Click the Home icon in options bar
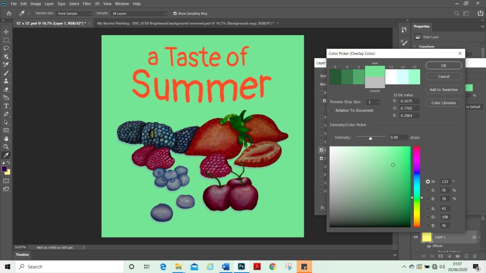Viewport: 486px width, 273px height. 9,13
